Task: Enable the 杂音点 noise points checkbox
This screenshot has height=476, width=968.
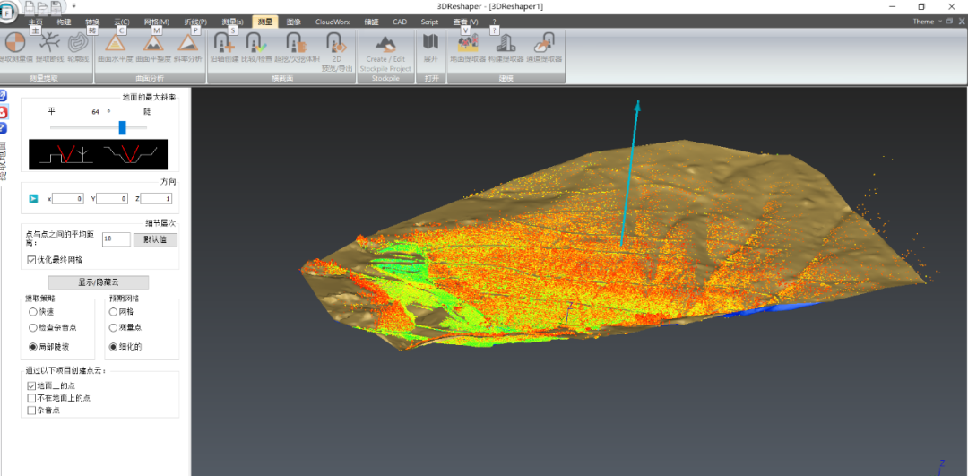Action: pos(31,411)
